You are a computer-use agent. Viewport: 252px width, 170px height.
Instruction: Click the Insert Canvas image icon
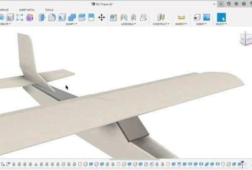pos(207,17)
